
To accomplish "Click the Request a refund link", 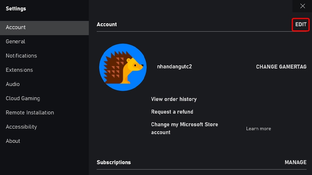I will pos(172,112).
